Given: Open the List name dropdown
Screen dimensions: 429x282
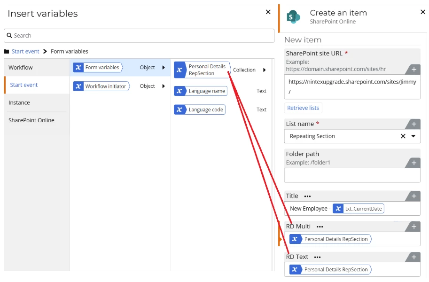Looking at the screenshot, I should pyautogui.click(x=413, y=136).
